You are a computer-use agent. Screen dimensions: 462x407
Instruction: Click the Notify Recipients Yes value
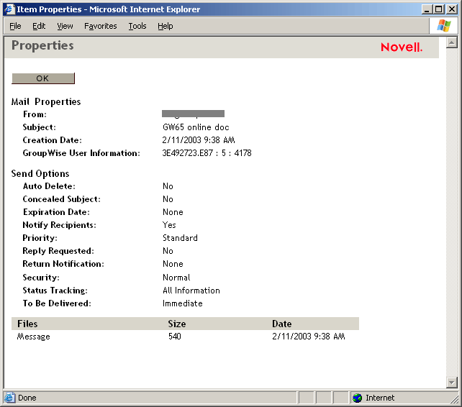coord(169,225)
